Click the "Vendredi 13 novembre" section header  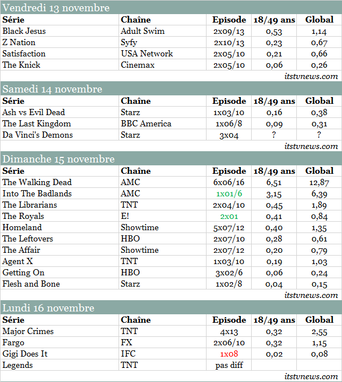point(55,8)
